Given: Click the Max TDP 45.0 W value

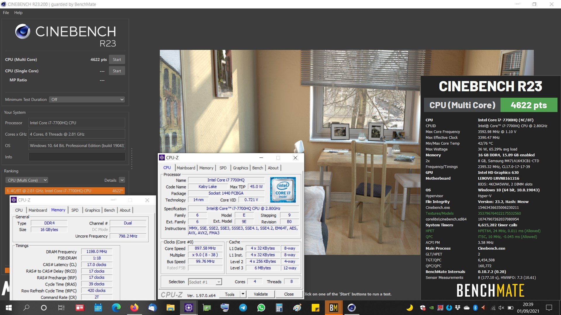Looking at the screenshot, I should [256, 187].
